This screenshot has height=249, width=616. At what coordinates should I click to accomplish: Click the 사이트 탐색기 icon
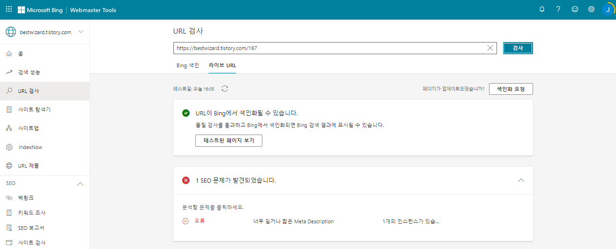pyautogui.click(x=9, y=110)
